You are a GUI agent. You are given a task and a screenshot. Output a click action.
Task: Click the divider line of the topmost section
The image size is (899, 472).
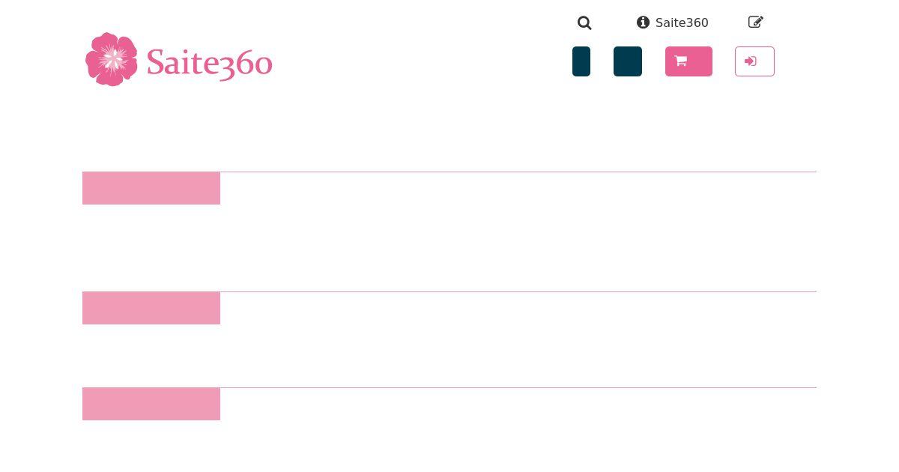coord(518,172)
